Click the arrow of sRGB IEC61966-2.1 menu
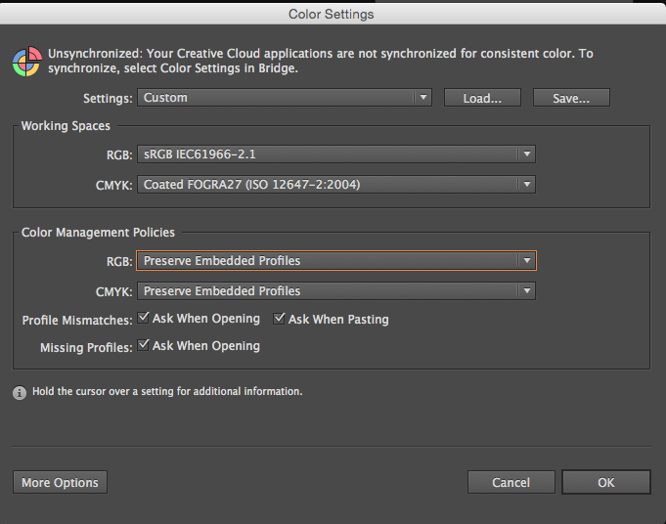Screen dimensions: 666x524 526,154
